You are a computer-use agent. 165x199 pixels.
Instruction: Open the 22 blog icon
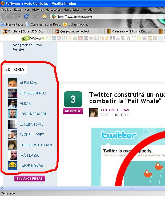pos(150,38)
